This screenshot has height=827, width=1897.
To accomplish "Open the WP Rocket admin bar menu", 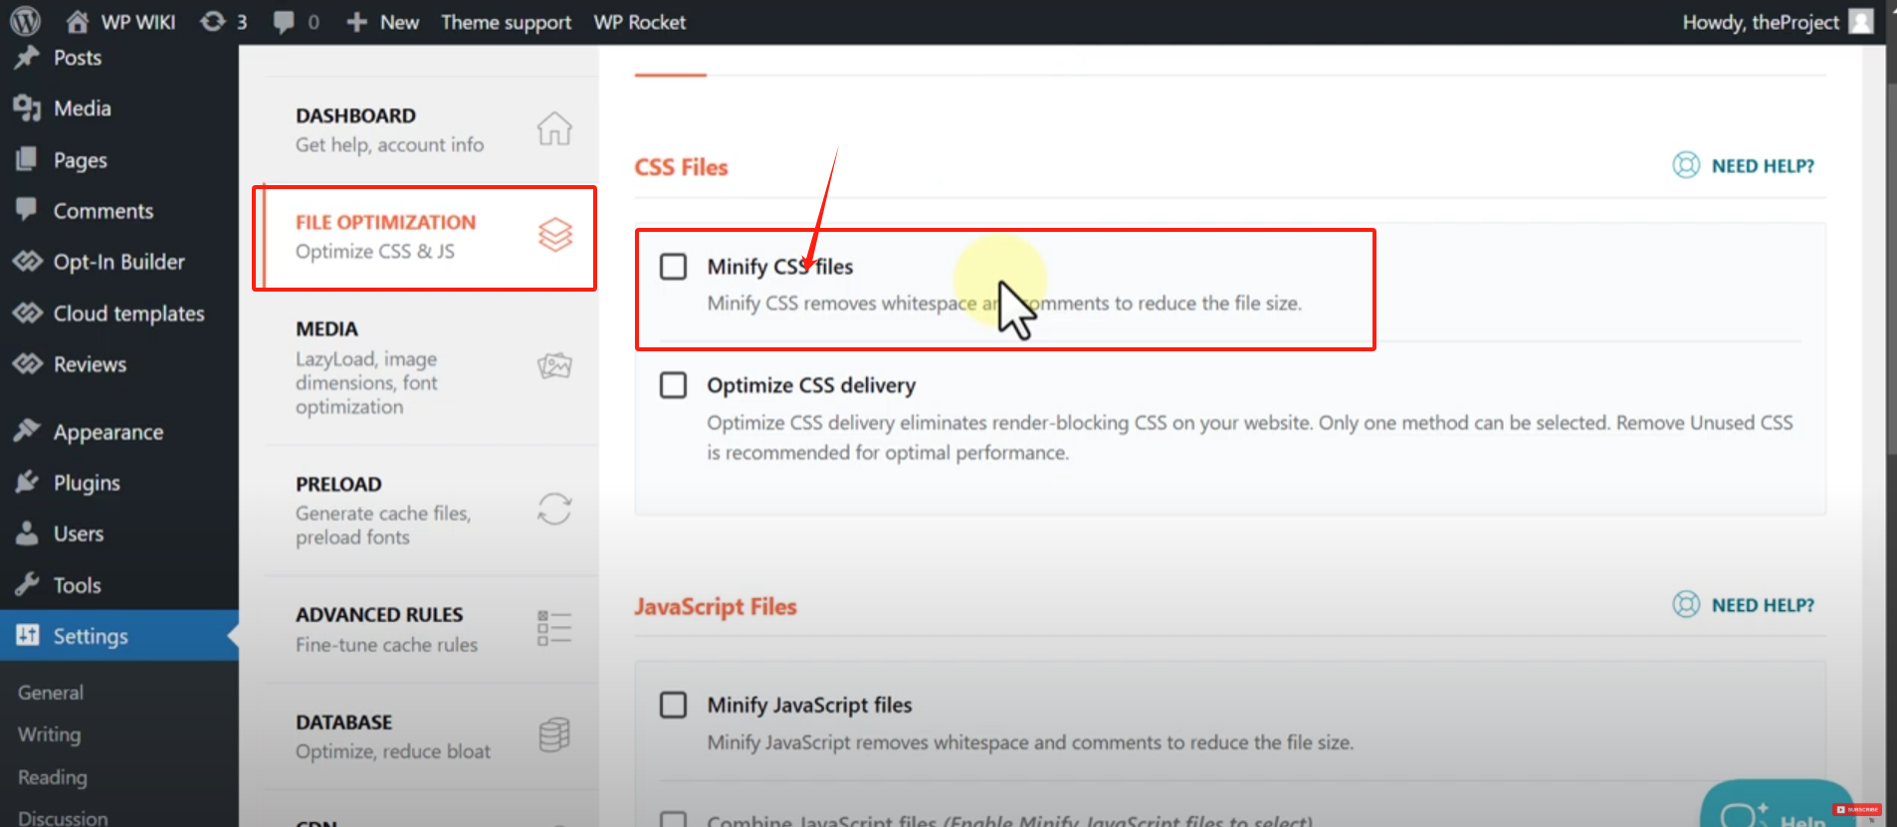I will point(639,22).
